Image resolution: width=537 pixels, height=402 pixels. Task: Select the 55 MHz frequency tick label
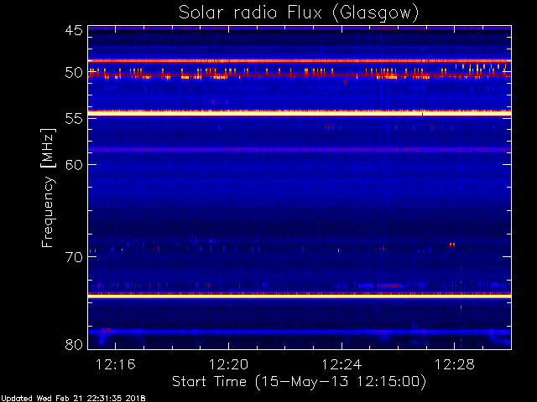click(x=74, y=119)
